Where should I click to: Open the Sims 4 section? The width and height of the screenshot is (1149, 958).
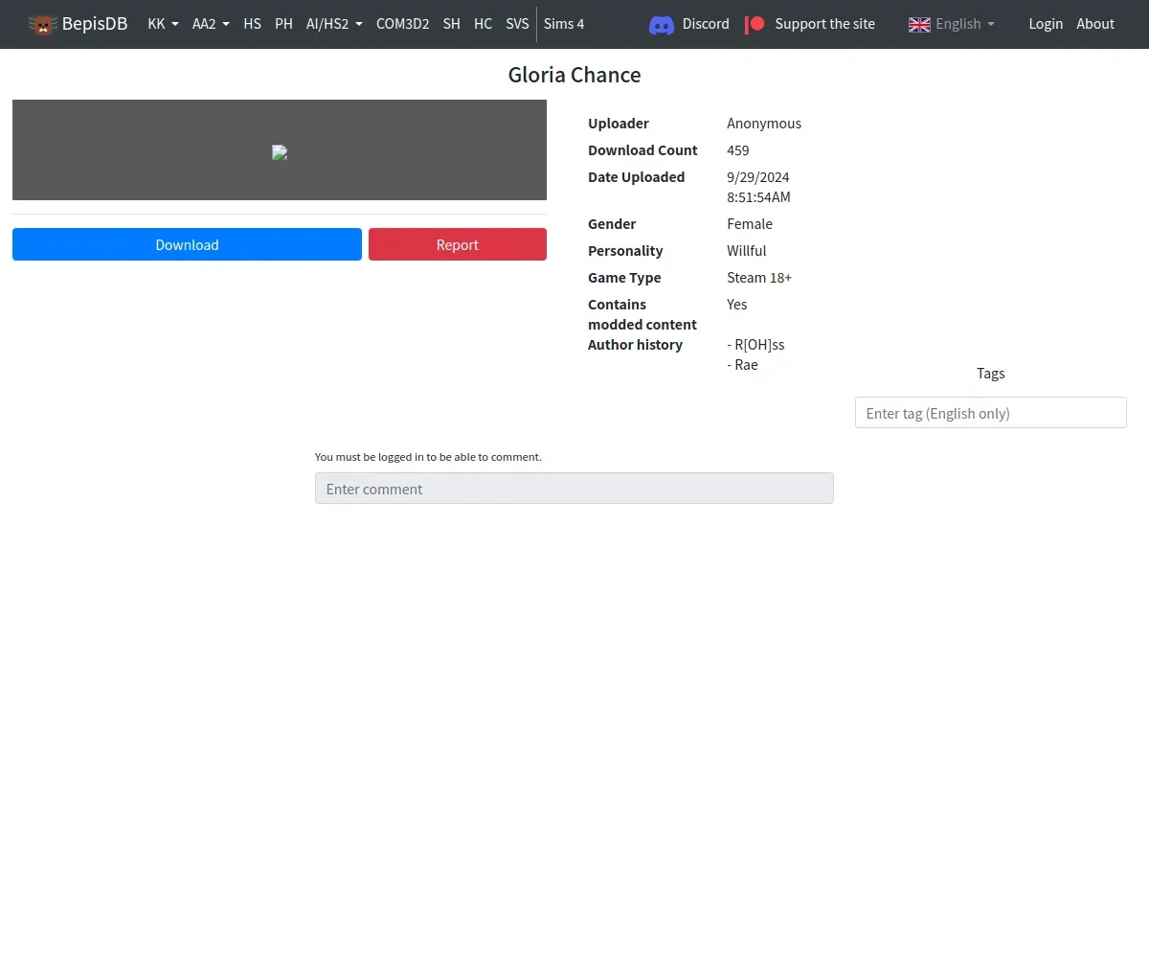click(564, 24)
